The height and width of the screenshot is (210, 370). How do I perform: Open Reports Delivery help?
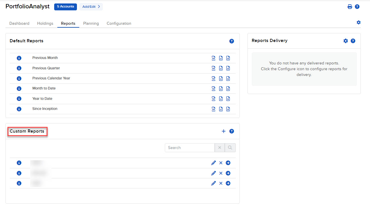[353, 41]
